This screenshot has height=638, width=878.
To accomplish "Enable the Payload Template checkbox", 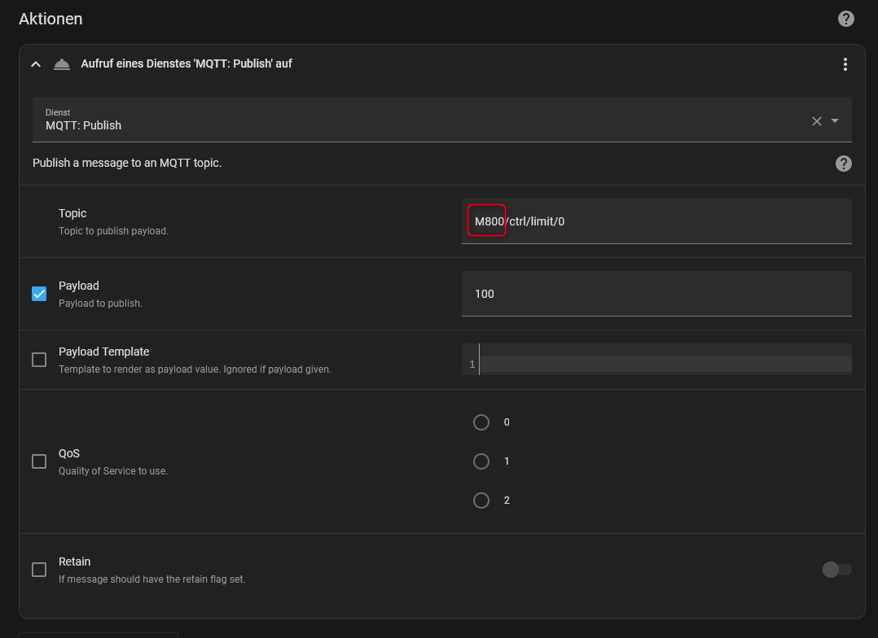I will (x=38, y=359).
